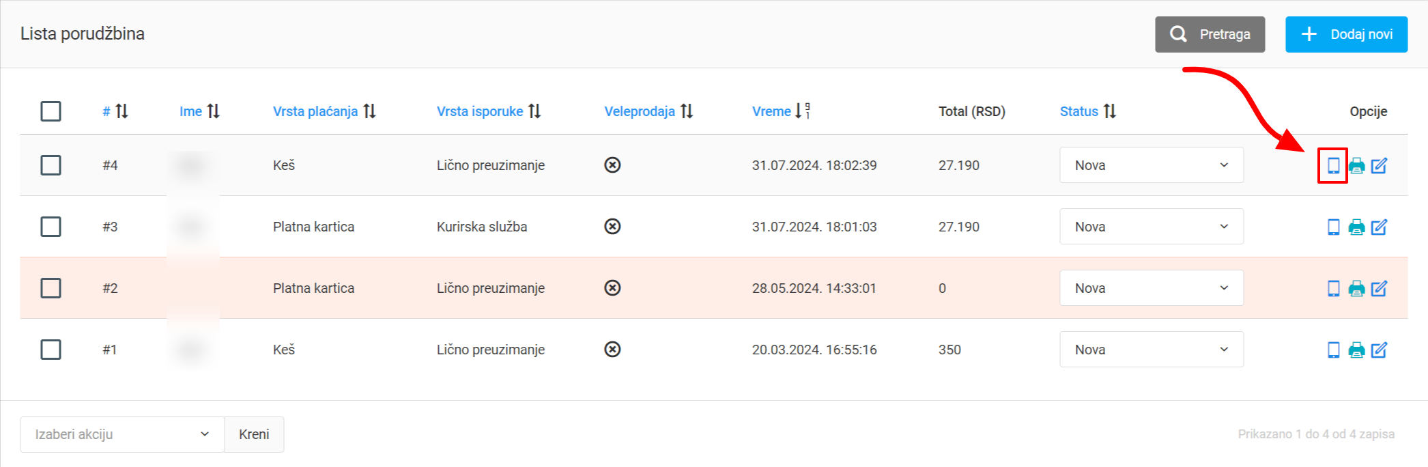Open the status dropdown for order #4

point(1151,165)
